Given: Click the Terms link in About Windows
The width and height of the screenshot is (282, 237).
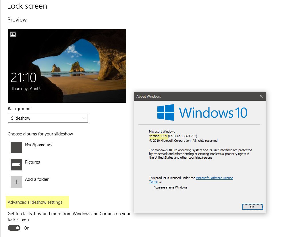Looking at the screenshot, I should (x=153, y=182).
